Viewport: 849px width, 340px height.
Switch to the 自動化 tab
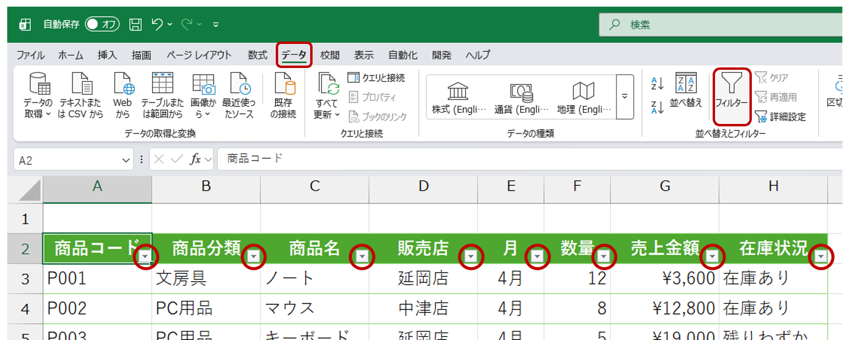tap(402, 55)
